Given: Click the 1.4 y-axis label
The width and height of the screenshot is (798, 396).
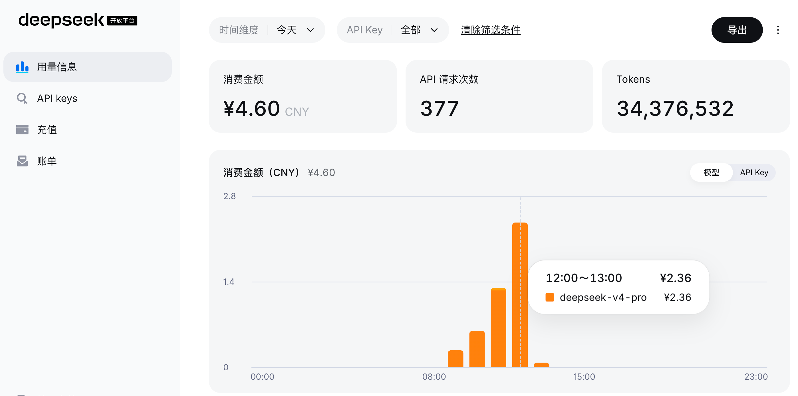Looking at the screenshot, I should coord(229,282).
